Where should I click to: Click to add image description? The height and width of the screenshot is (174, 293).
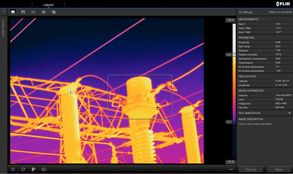click(x=255, y=124)
